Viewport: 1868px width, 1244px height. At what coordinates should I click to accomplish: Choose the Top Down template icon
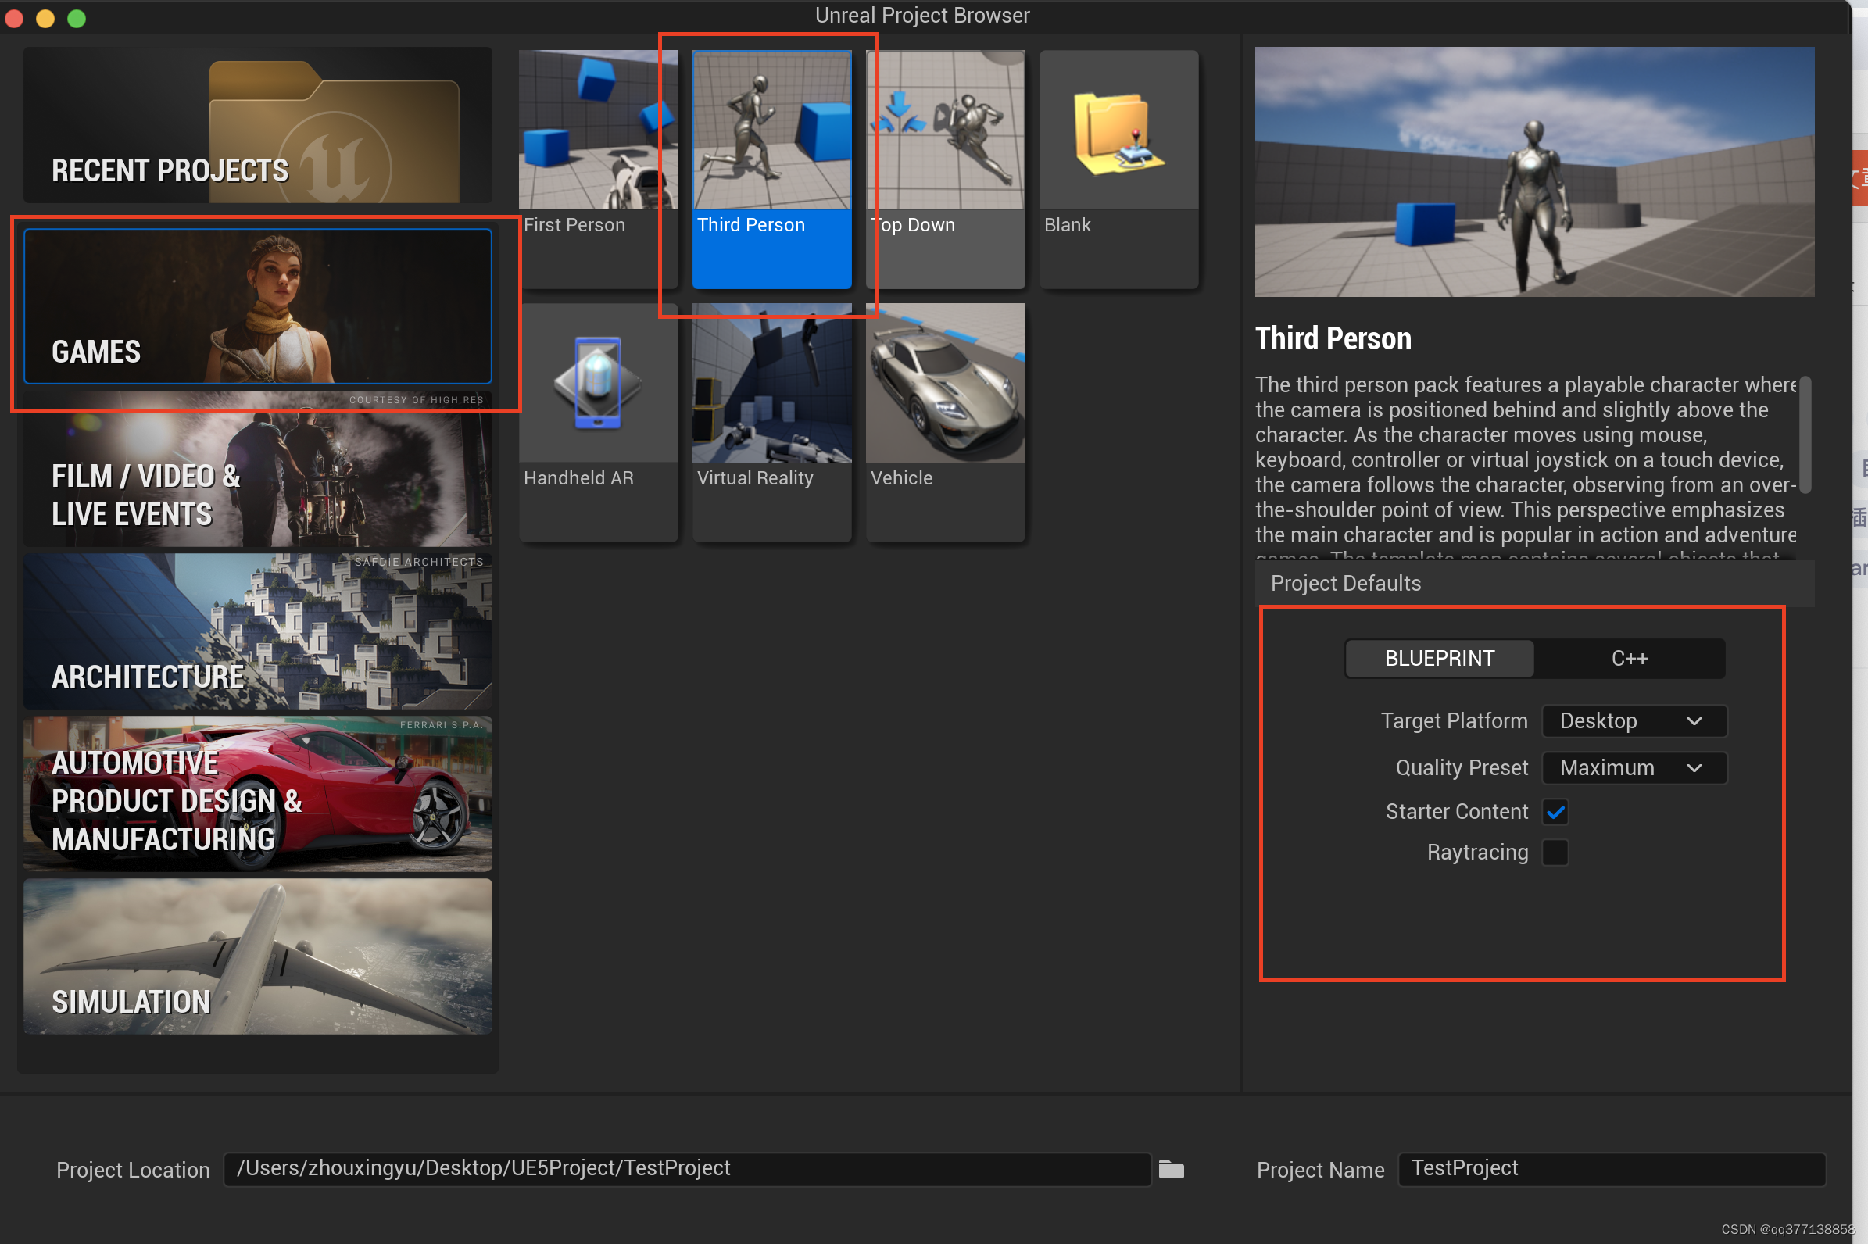pyautogui.click(x=945, y=131)
